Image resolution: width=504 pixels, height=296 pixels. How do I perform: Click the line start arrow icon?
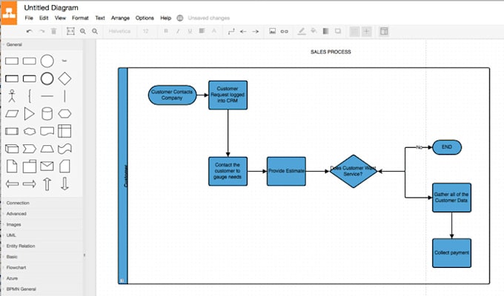pyautogui.click(x=243, y=31)
